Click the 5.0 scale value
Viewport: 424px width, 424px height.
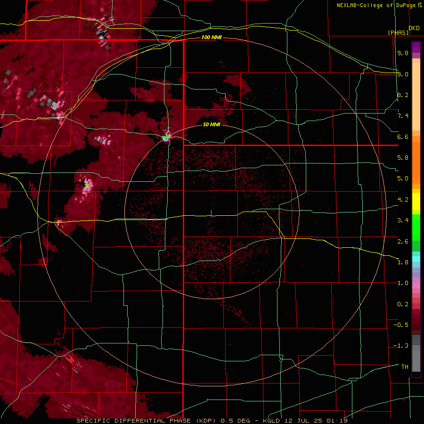pos(403,179)
